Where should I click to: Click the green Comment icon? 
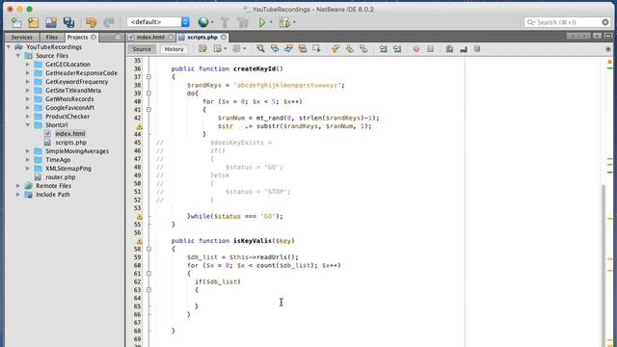click(x=449, y=49)
